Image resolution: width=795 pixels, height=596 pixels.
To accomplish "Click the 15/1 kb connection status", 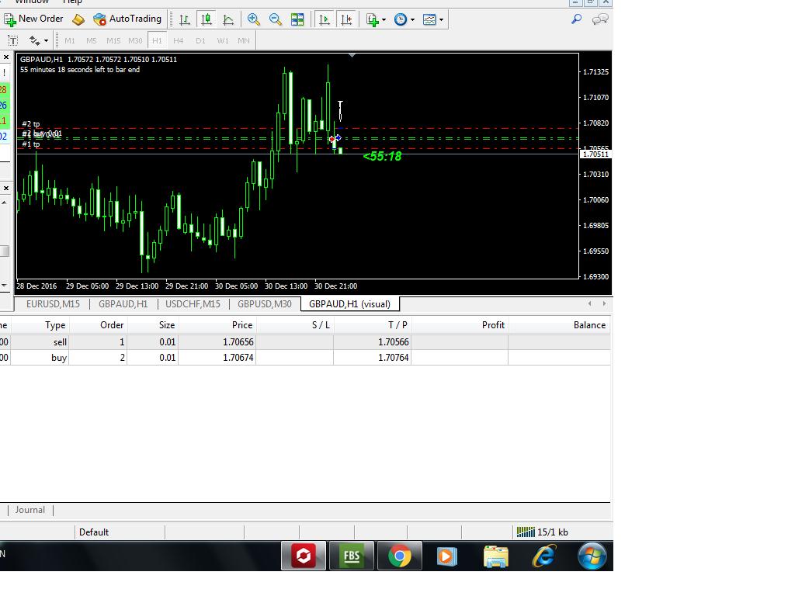I will click(543, 532).
